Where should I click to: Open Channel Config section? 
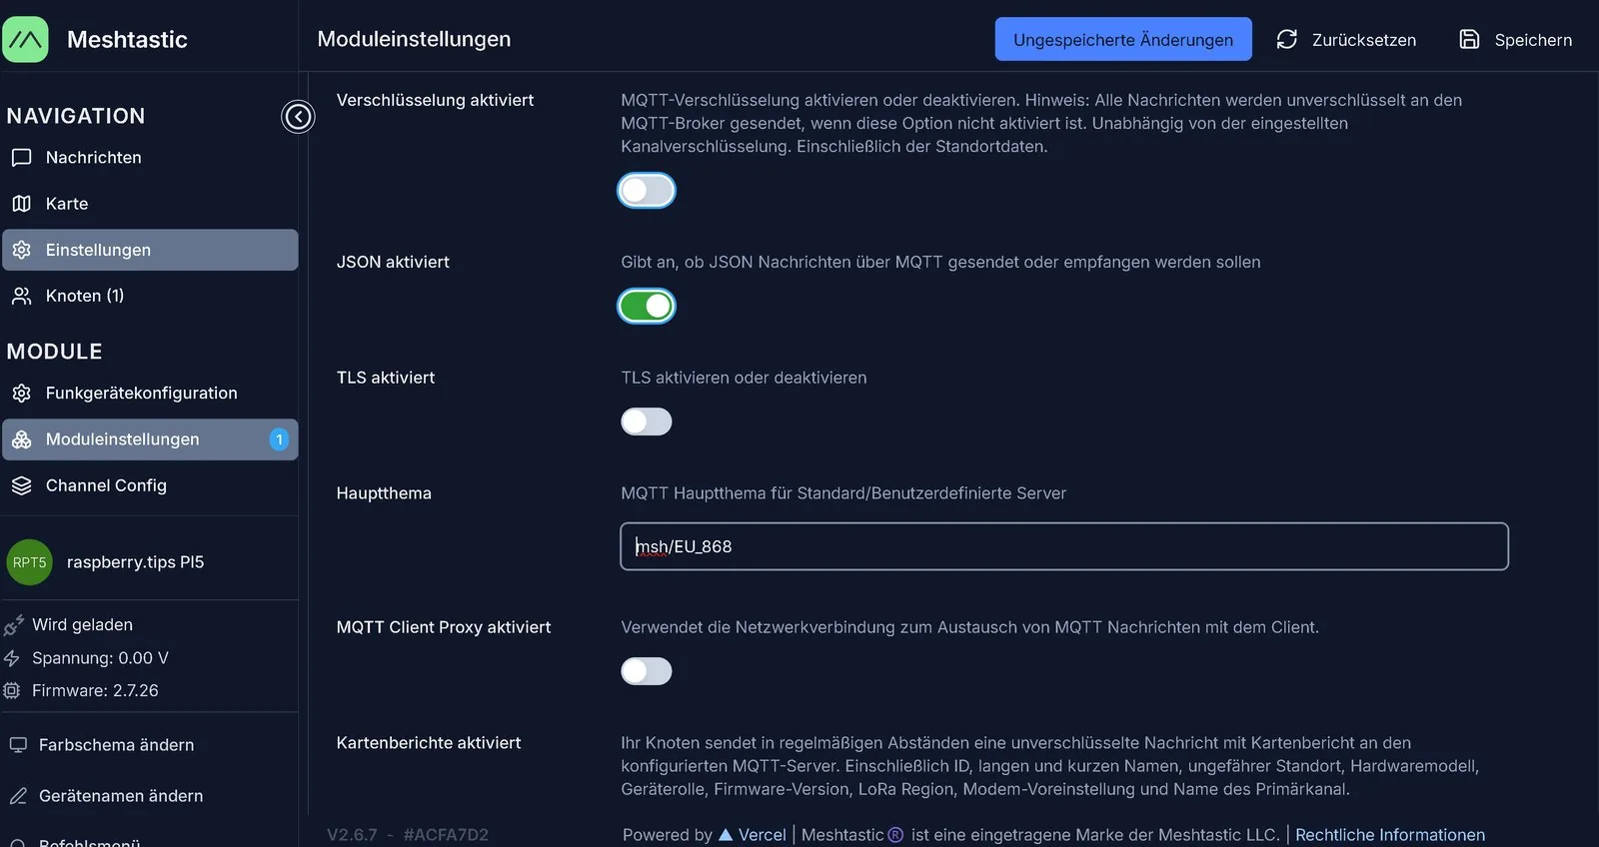pyautogui.click(x=150, y=485)
